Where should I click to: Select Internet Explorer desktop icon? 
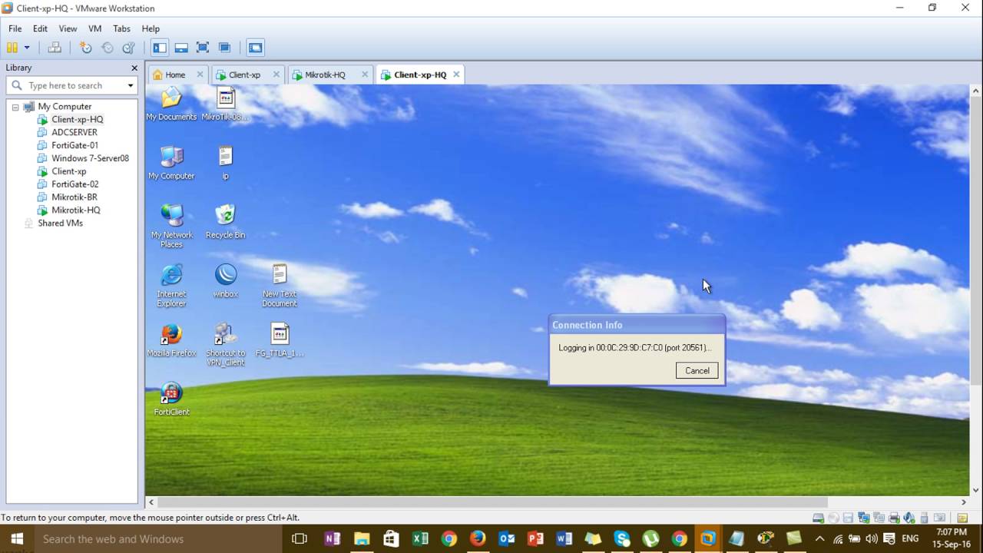click(x=171, y=285)
